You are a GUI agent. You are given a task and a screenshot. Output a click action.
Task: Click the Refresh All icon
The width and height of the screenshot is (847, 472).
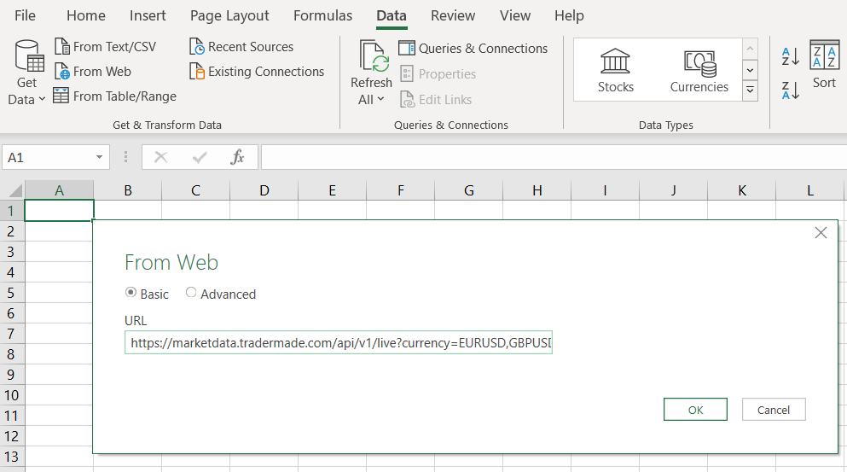374,56
